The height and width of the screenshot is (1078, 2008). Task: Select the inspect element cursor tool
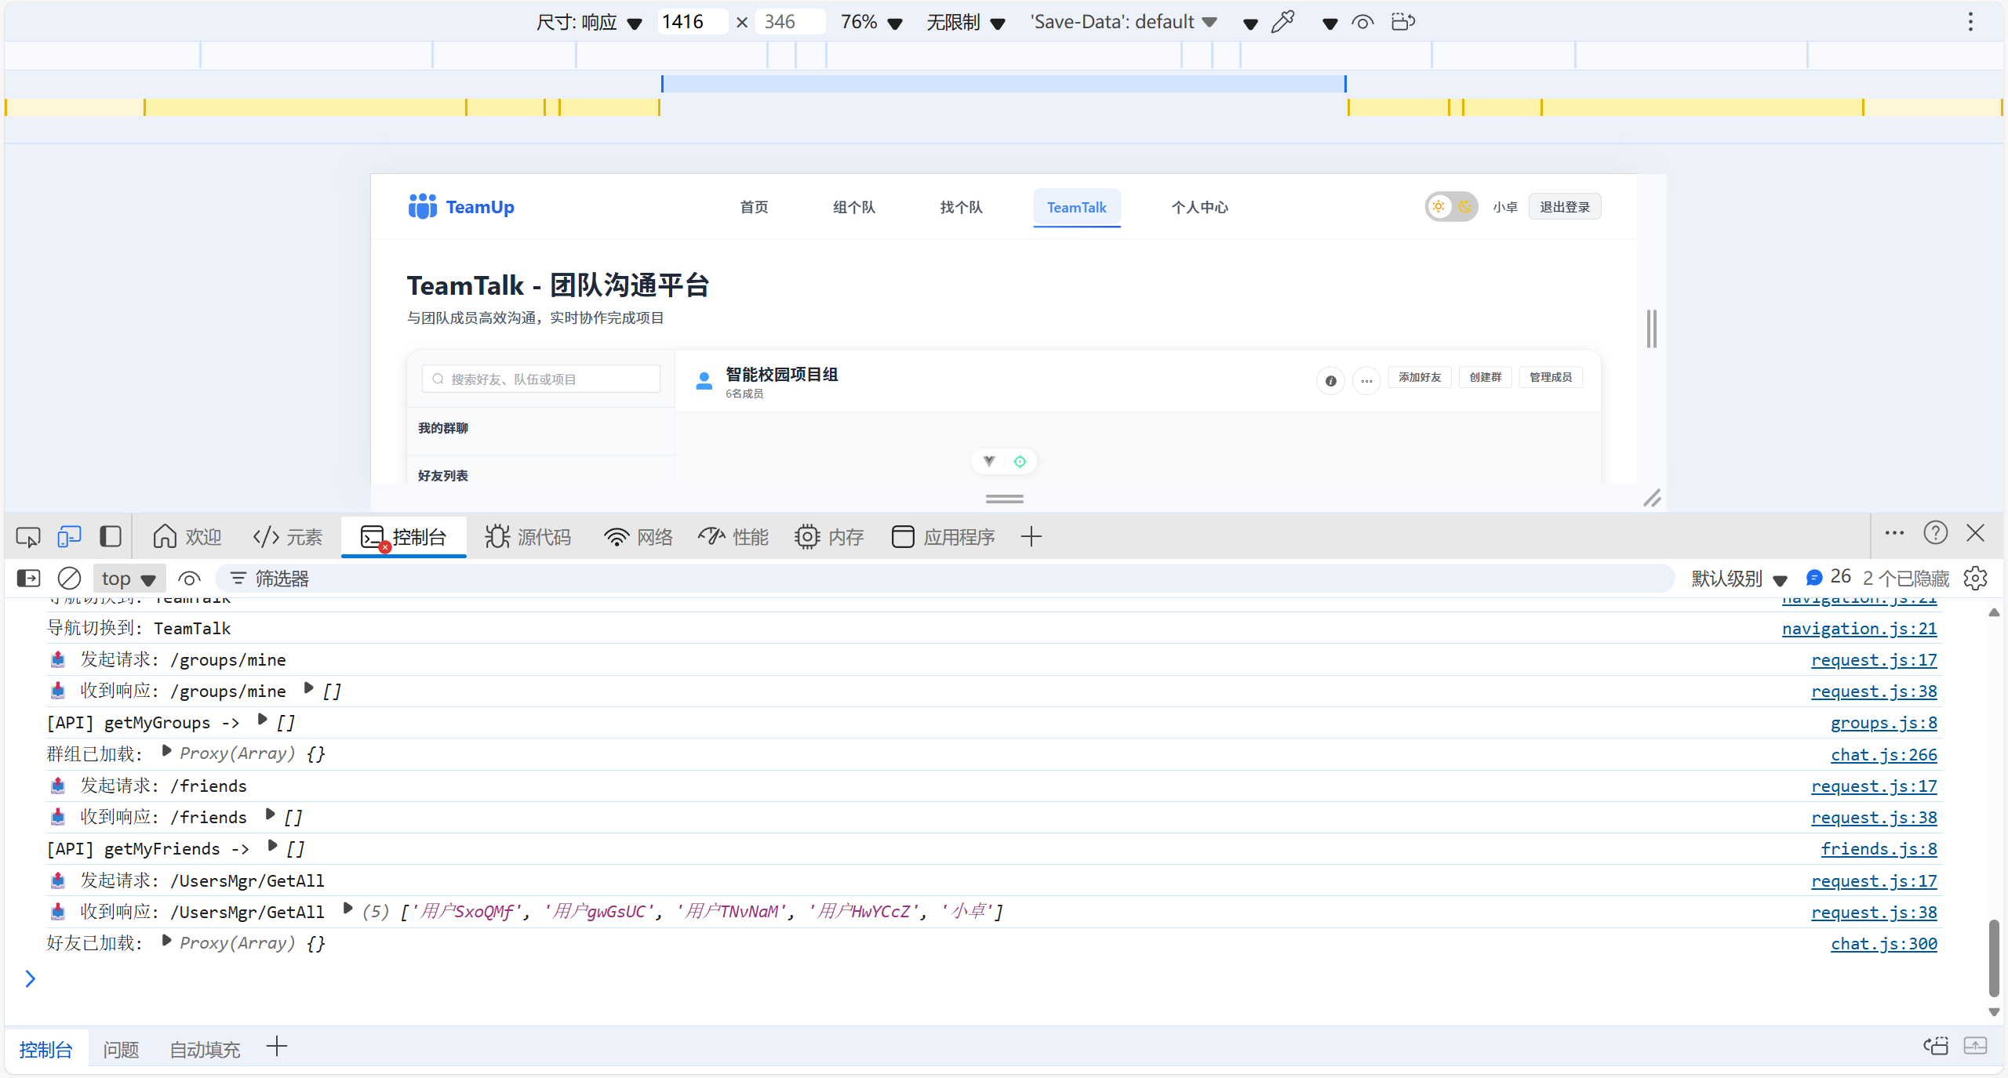(x=27, y=536)
